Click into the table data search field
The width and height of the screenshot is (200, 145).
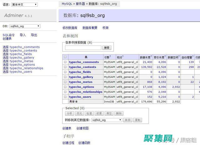83,48
